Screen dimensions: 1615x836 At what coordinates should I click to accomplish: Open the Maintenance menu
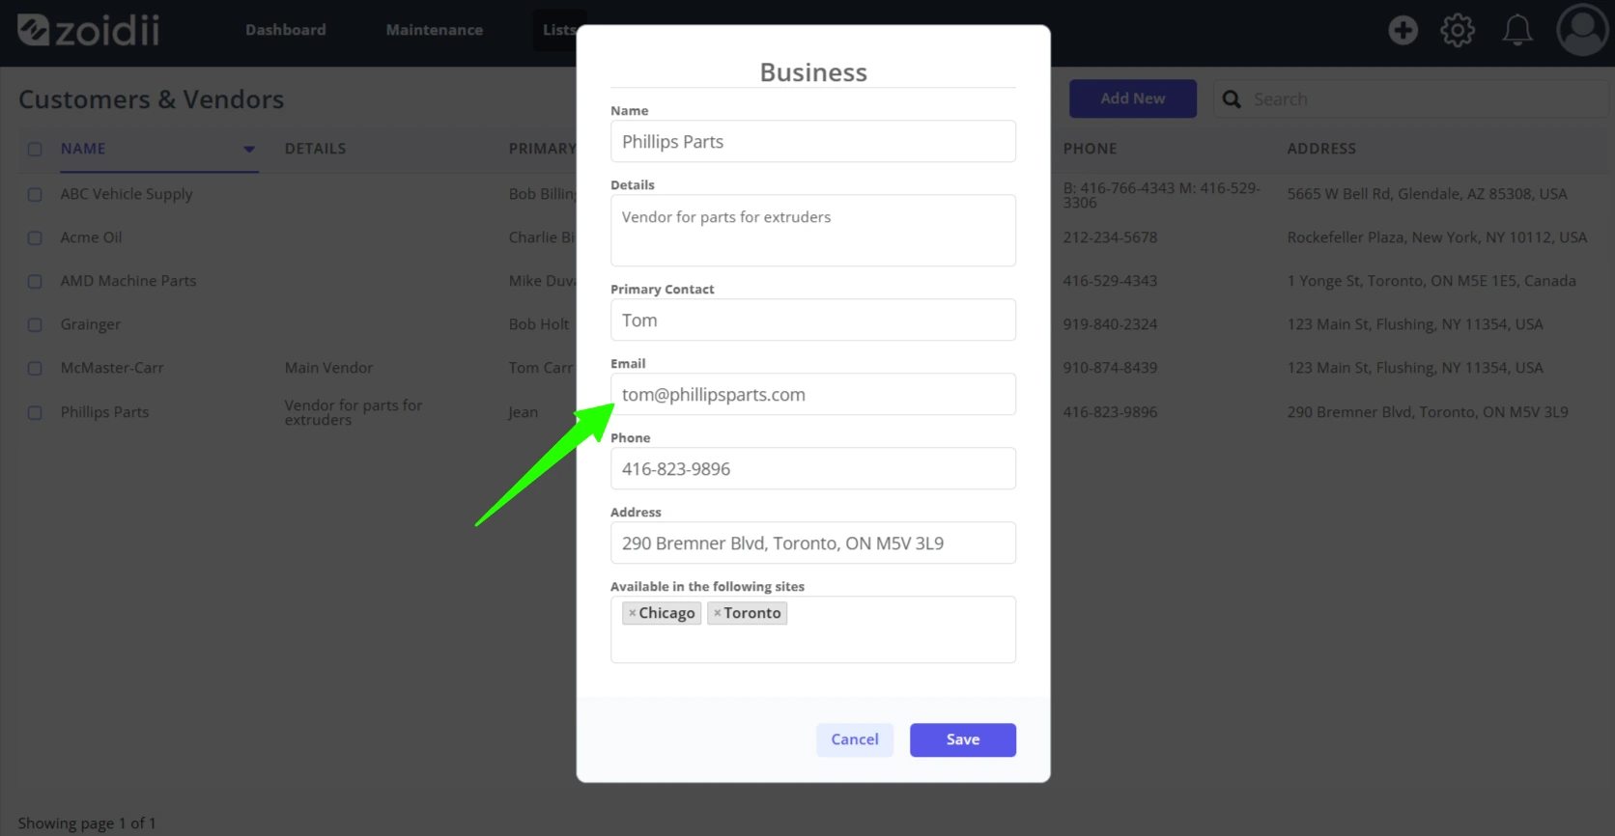click(435, 30)
